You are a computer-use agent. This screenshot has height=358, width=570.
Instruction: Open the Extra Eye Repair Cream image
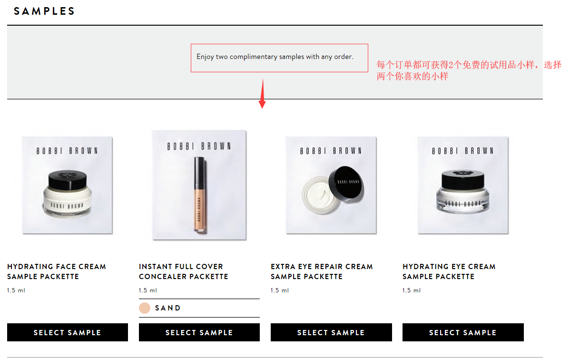pyautogui.click(x=331, y=185)
